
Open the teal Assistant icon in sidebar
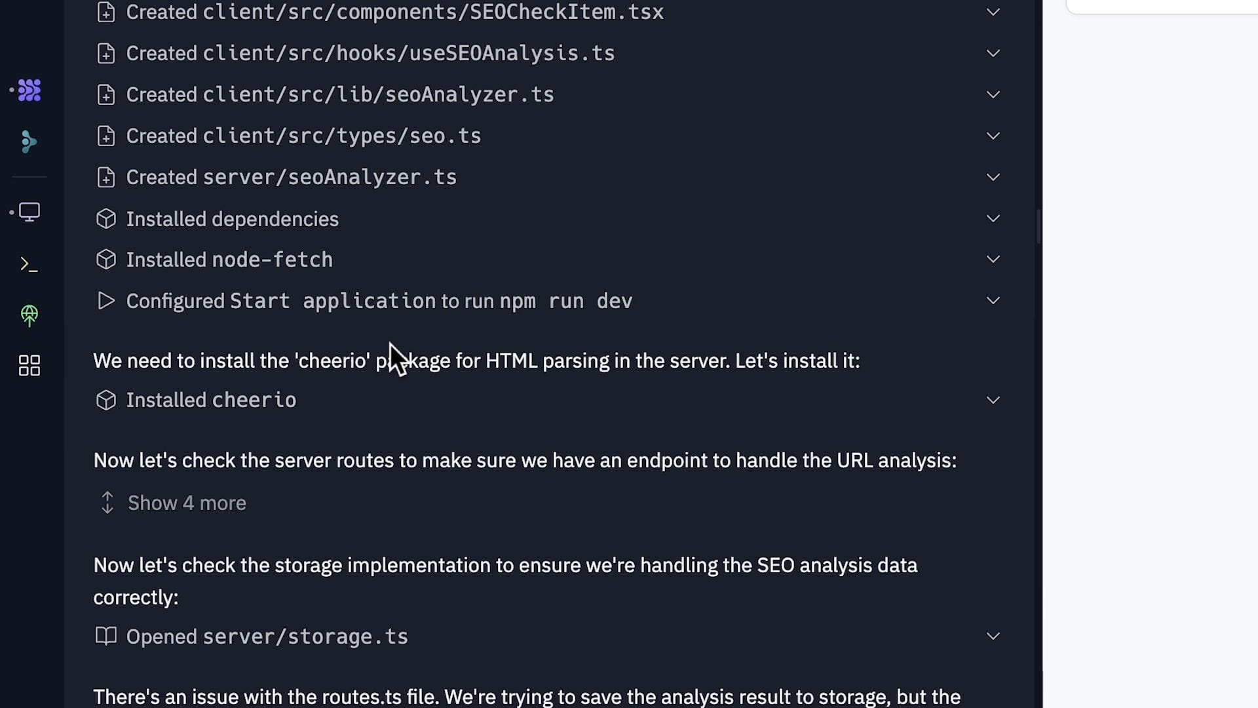pyautogui.click(x=29, y=142)
